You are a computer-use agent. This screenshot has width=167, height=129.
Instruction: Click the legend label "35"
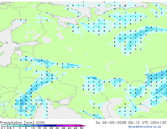63,128
